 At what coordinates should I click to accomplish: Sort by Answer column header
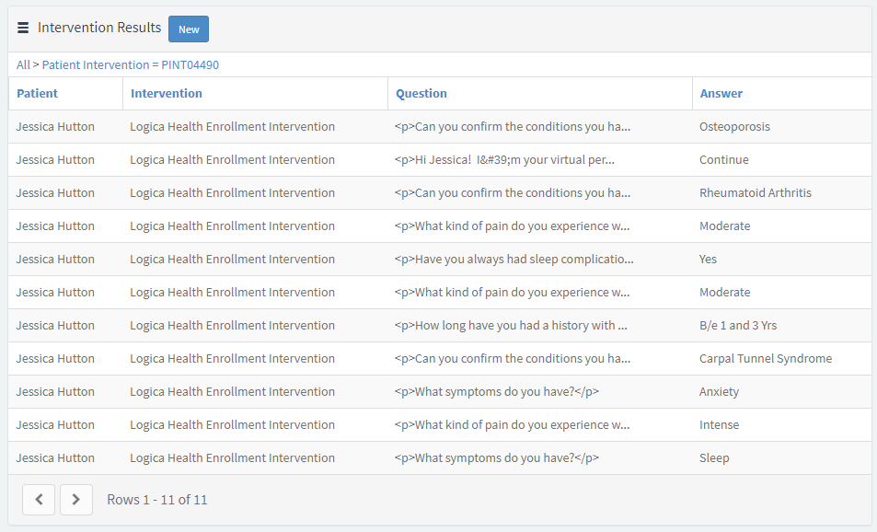point(721,93)
